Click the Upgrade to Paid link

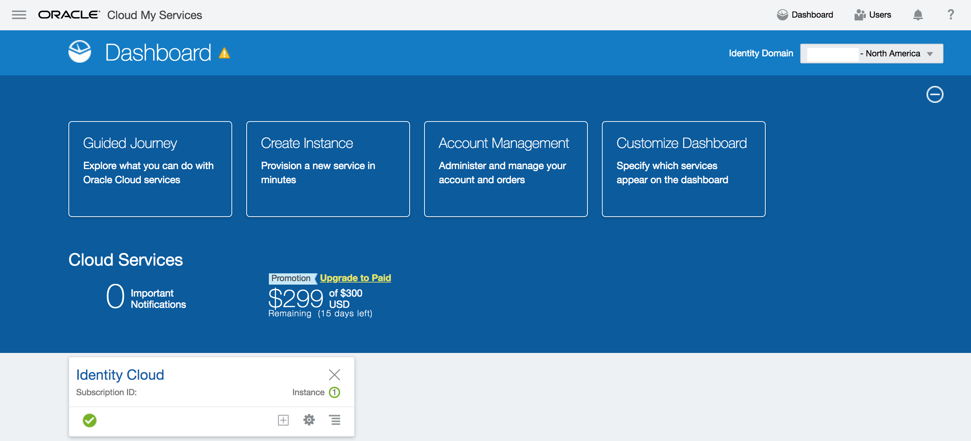(355, 278)
